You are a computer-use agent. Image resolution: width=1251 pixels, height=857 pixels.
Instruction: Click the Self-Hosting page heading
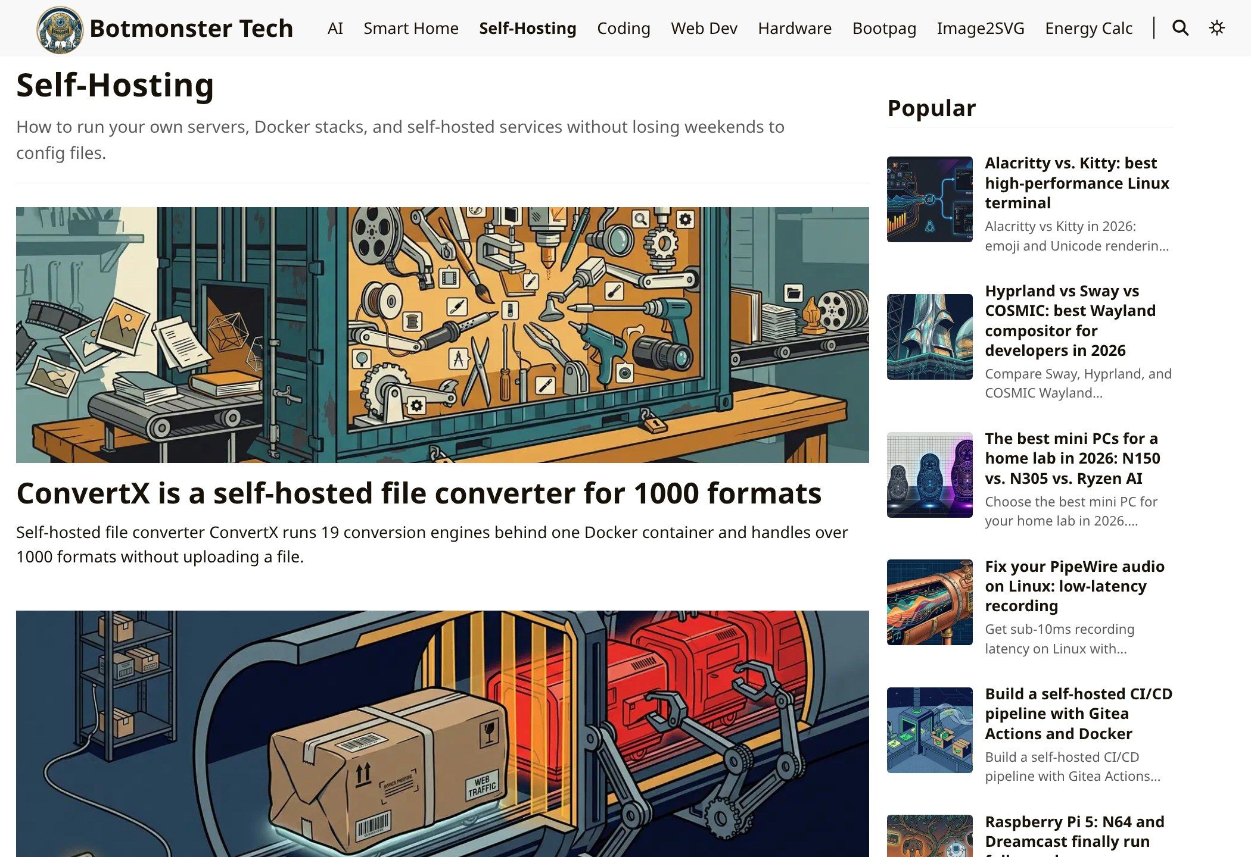[x=115, y=85]
